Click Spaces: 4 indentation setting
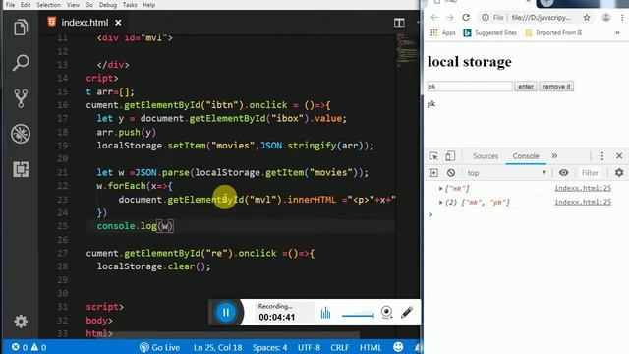The image size is (629, 354). pos(269,347)
